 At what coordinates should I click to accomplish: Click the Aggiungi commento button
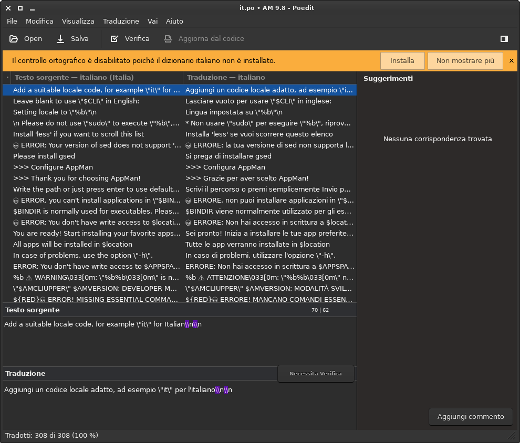click(x=471, y=416)
